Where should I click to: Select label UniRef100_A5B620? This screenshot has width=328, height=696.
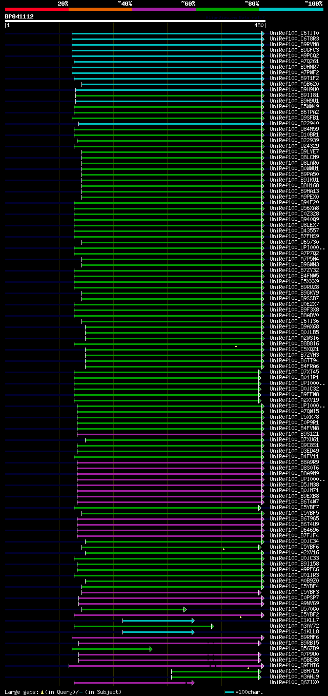tap(294, 84)
